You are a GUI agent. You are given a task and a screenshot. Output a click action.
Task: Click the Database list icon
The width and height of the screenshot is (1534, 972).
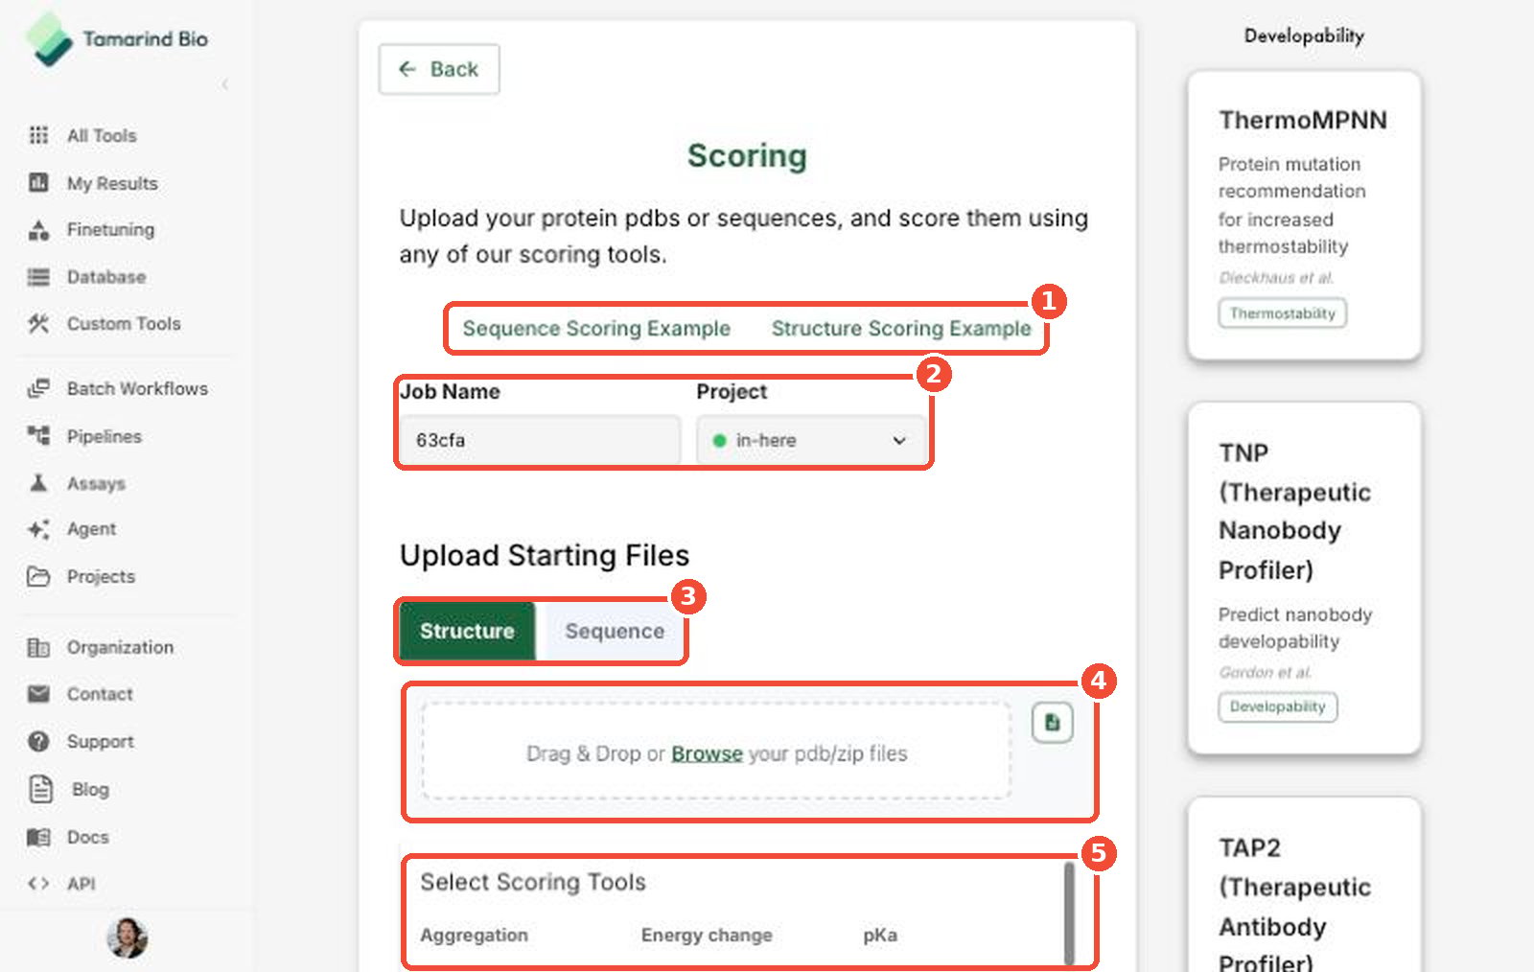click(38, 277)
